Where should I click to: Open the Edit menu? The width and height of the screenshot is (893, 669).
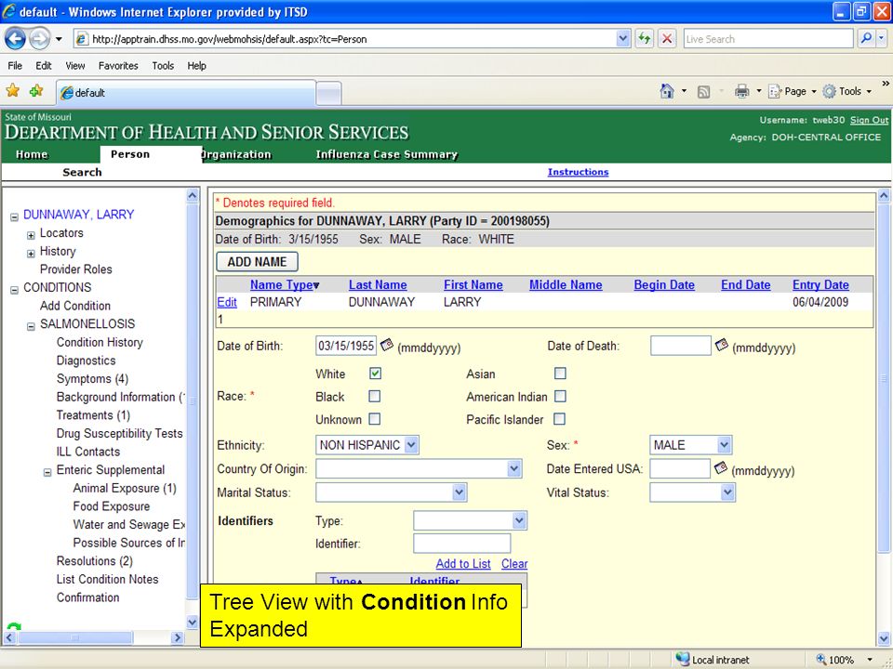[44, 65]
